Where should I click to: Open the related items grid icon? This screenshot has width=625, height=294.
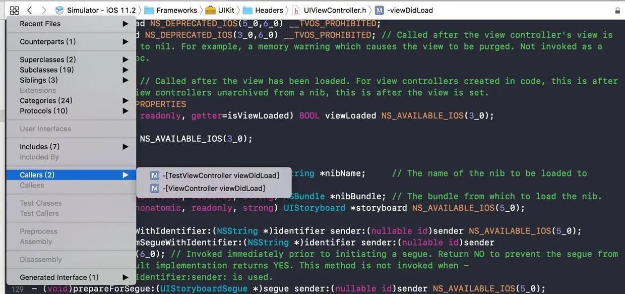[x=14, y=10]
